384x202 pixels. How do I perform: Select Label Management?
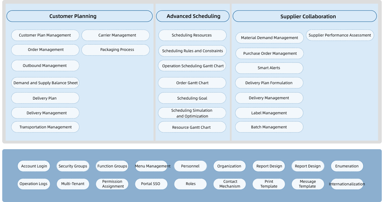click(269, 113)
